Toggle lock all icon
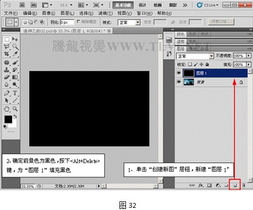 click(207, 64)
